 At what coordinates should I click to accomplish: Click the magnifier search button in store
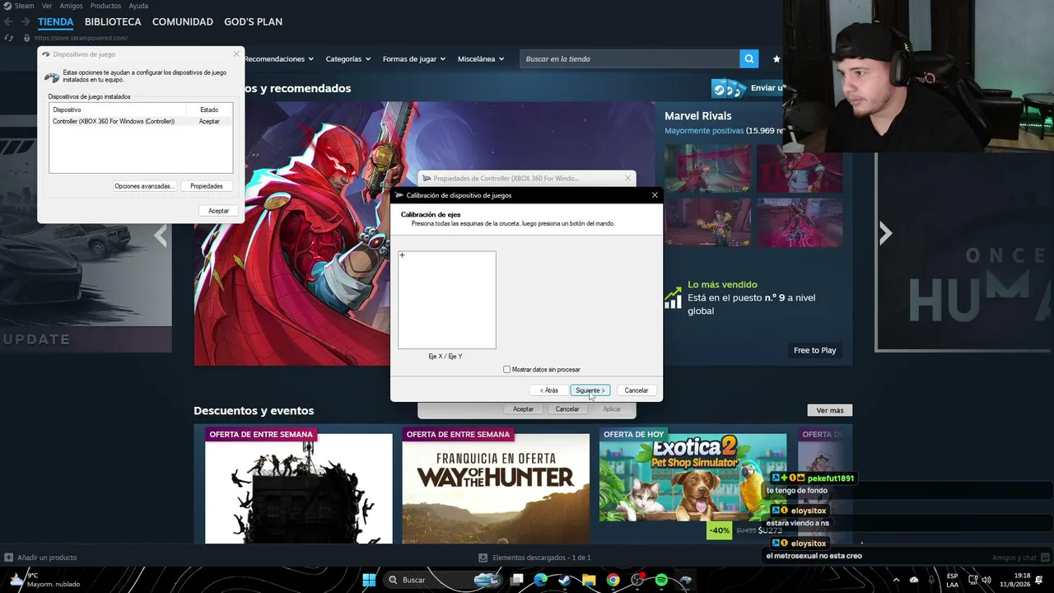point(749,58)
